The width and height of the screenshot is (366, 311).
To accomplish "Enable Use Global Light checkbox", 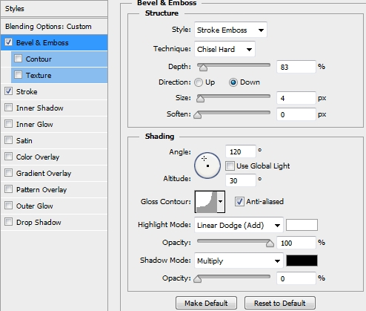I will click(x=230, y=166).
